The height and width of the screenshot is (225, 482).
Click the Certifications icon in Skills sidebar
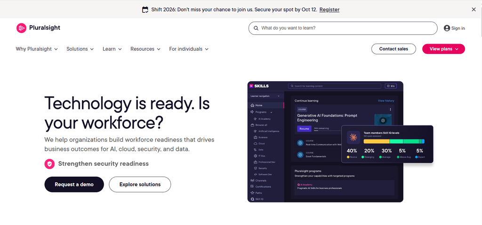click(x=252, y=186)
